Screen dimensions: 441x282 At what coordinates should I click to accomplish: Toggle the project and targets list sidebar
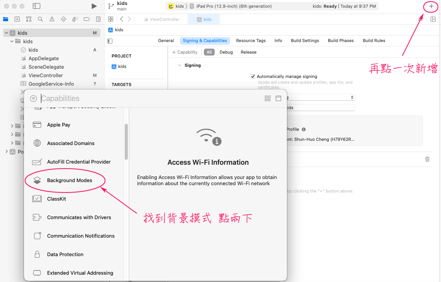point(110,41)
